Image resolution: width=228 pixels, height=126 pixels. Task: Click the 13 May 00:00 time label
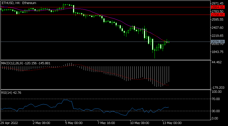172,123
